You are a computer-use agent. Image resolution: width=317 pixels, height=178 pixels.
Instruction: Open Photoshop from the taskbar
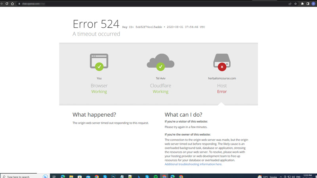coord(113,176)
